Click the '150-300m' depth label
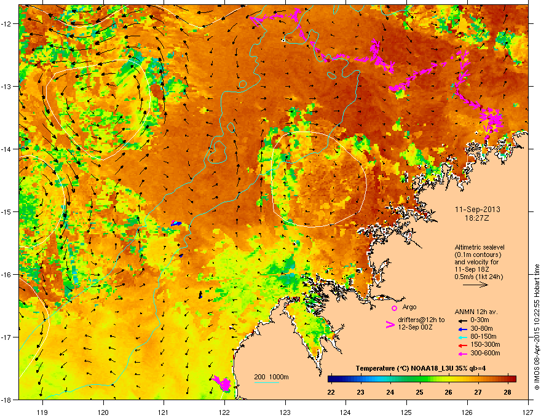This screenshot has height=418, width=541. pos(485,344)
